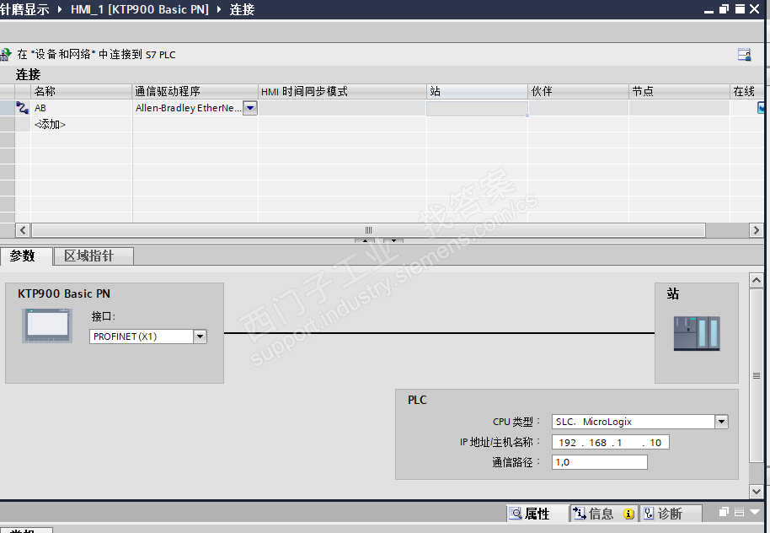
Task: Click the breadcrumb arrow before 连接
Action: 218,9
